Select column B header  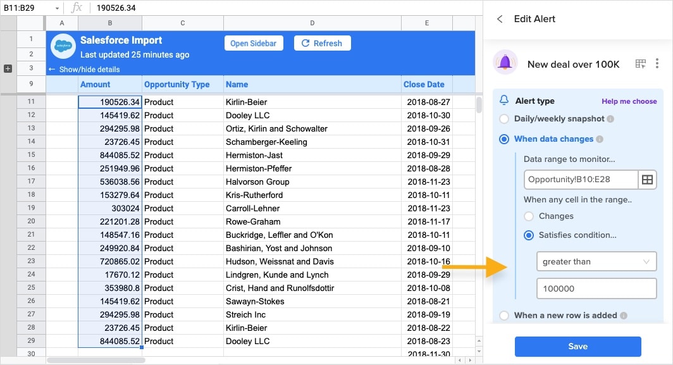coord(110,23)
